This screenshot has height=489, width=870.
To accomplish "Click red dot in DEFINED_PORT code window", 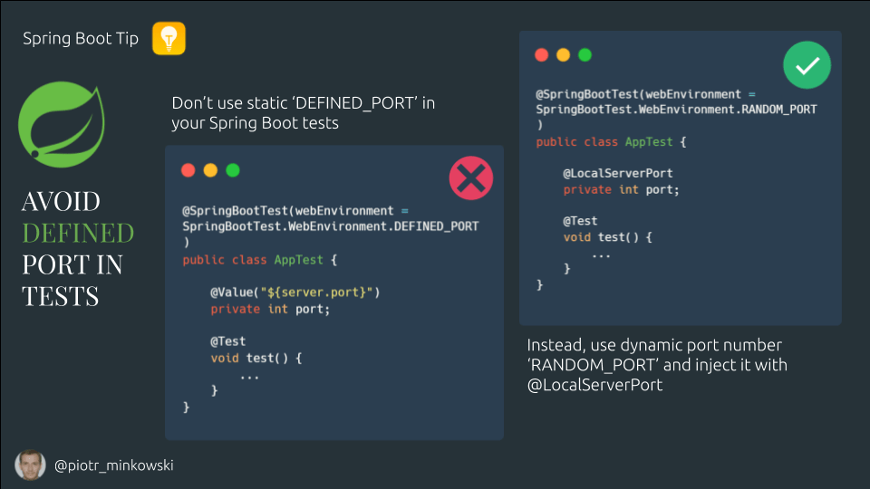I will (x=188, y=170).
